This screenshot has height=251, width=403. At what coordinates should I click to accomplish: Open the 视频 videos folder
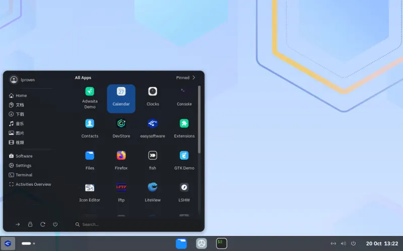(17, 143)
